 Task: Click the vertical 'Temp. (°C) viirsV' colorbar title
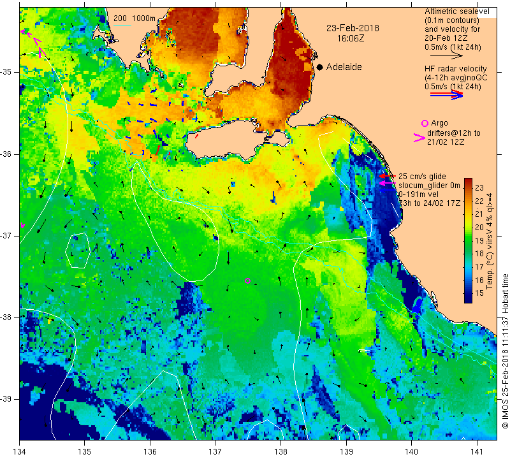(490, 241)
